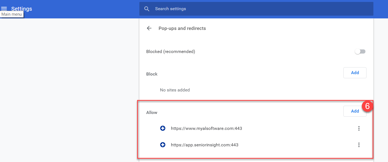
Task: Open the Main menu hamburger icon
Action: [x=4, y=9]
